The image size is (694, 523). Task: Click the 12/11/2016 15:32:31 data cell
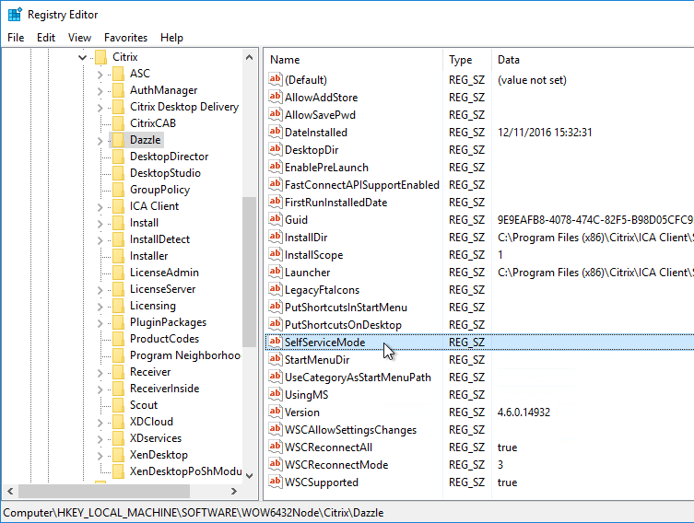545,133
